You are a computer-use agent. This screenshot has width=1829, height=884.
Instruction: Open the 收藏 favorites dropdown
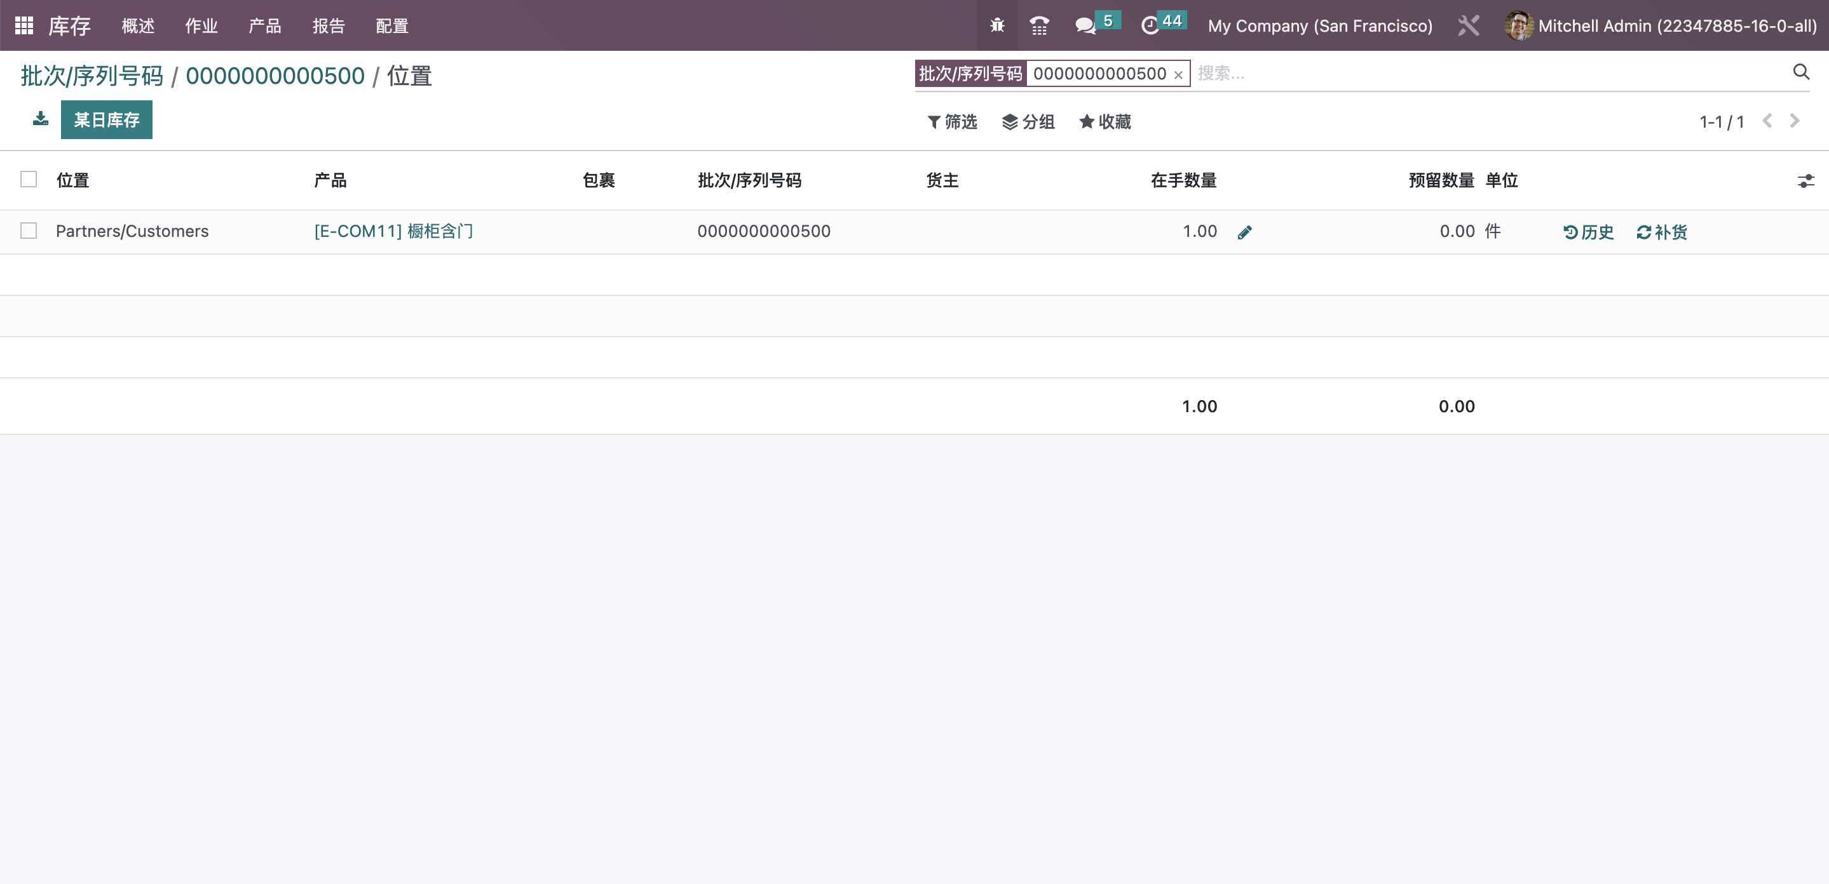pyautogui.click(x=1105, y=122)
